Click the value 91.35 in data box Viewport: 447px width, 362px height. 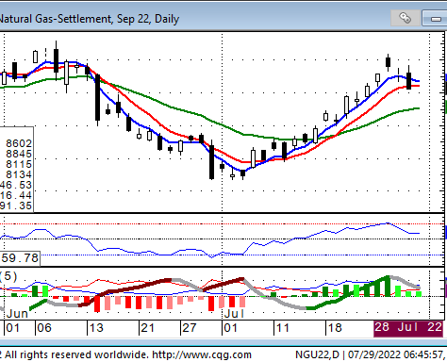click(x=16, y=206)
